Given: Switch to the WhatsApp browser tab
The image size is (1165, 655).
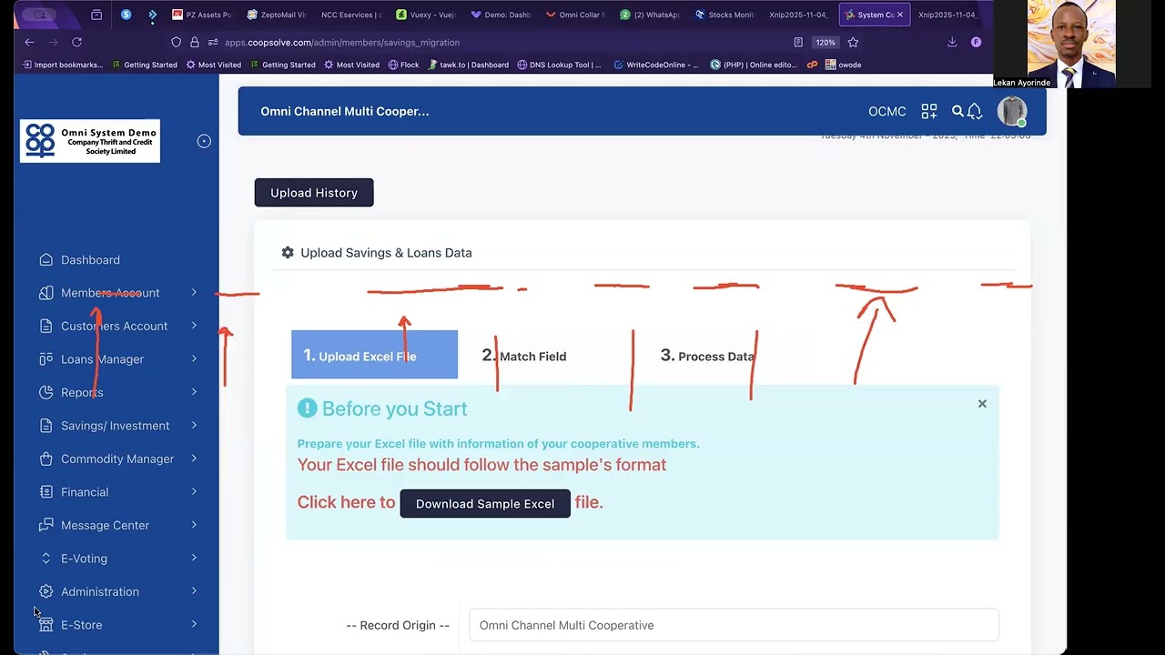Looking at the screenshot, I should (x=649, y=15).
